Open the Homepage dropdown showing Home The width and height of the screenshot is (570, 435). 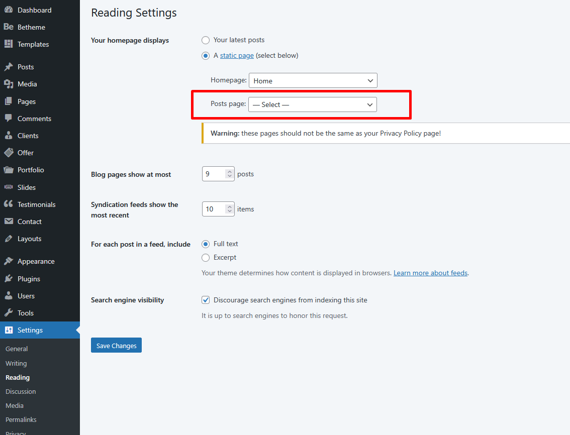tap(313, 80)
